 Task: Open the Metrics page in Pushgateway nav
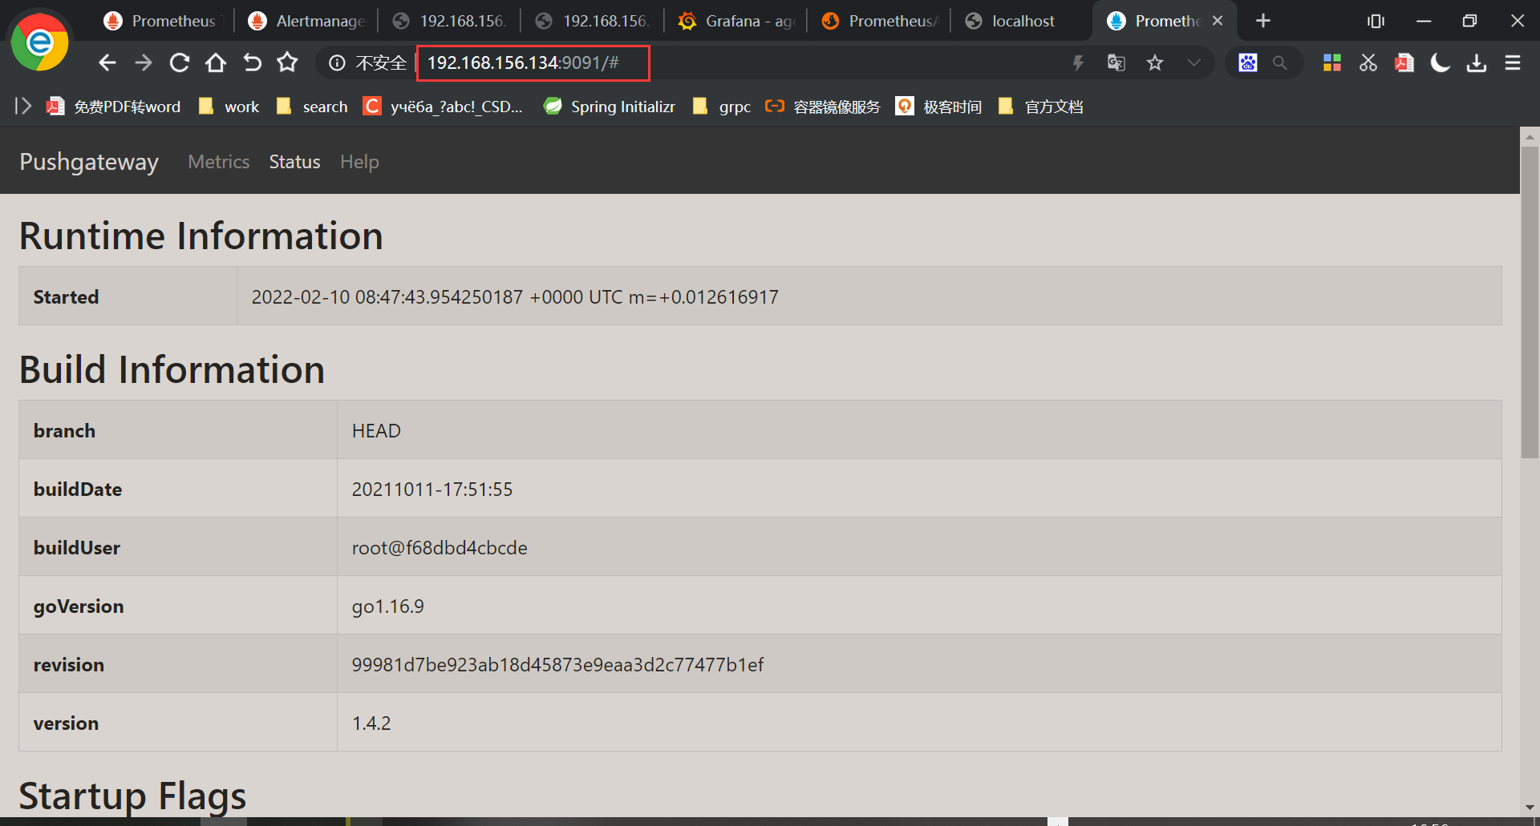[x=218, y=161]
